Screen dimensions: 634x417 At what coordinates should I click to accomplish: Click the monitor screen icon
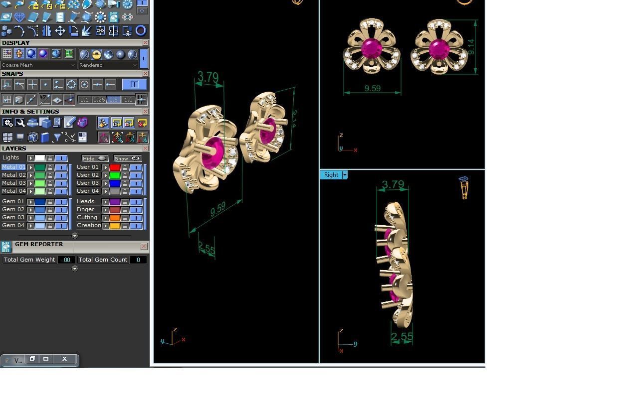point(20,137)
